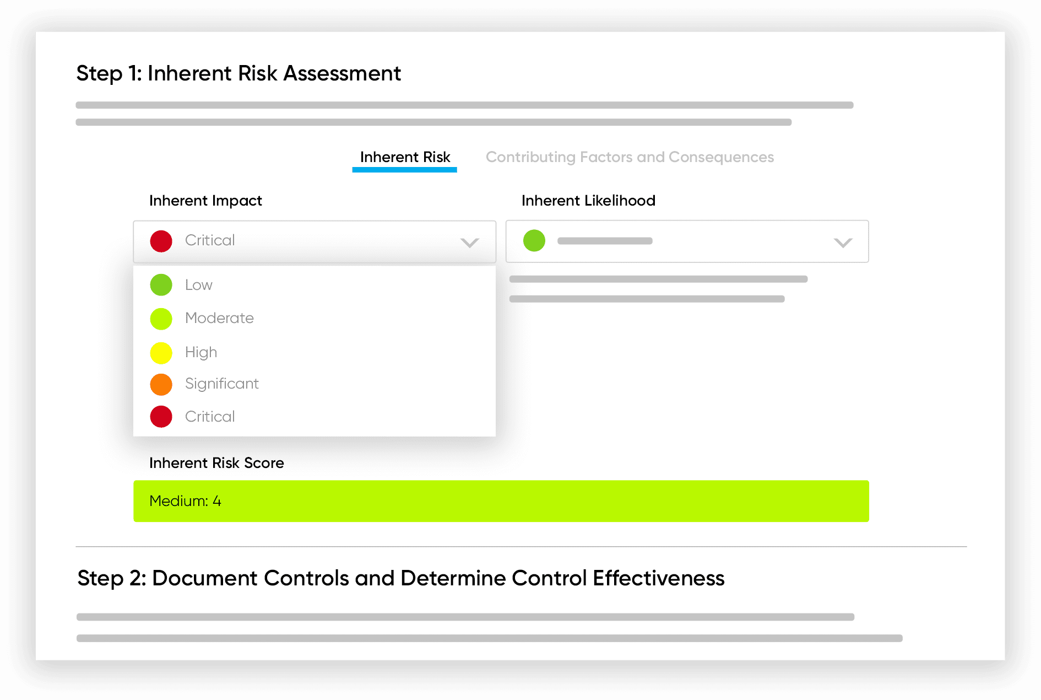Choose Significant as the impact level
The width and height of the screenshot is (1041, 700).
(221, 384)
